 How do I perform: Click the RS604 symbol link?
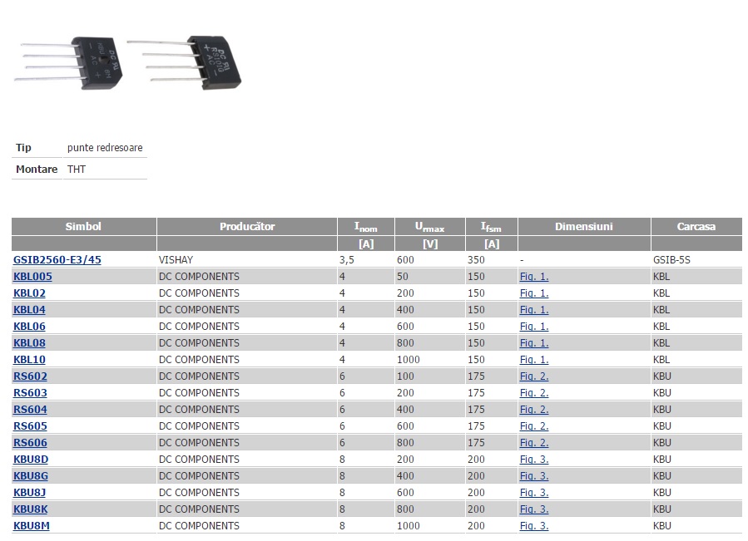[30, 409]
